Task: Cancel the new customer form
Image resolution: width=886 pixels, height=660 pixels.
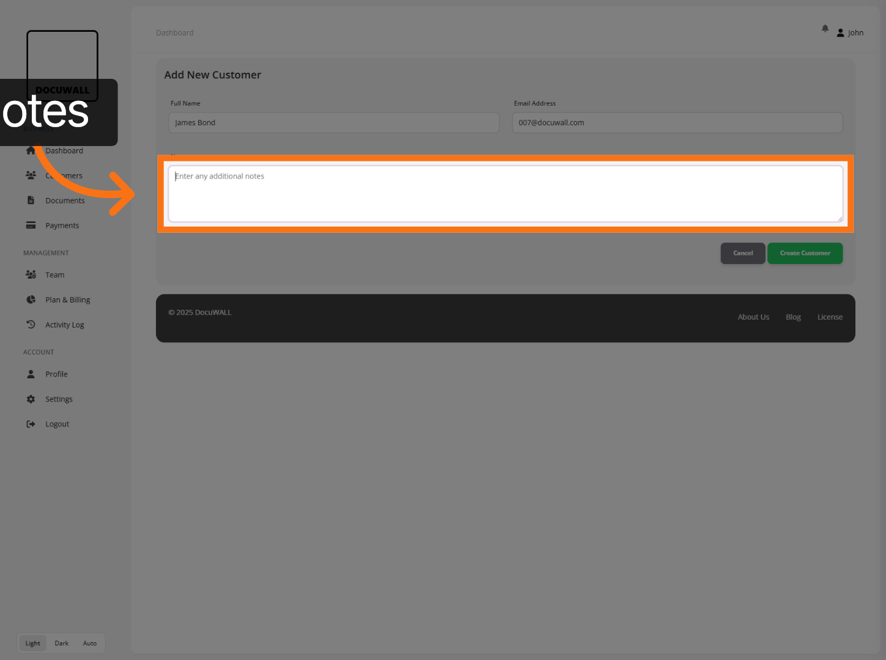Action: coord(742,253)
